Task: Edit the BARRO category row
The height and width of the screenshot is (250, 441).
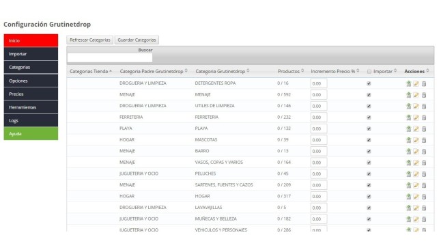Action: pyautogui.click(x=416, y=151)
